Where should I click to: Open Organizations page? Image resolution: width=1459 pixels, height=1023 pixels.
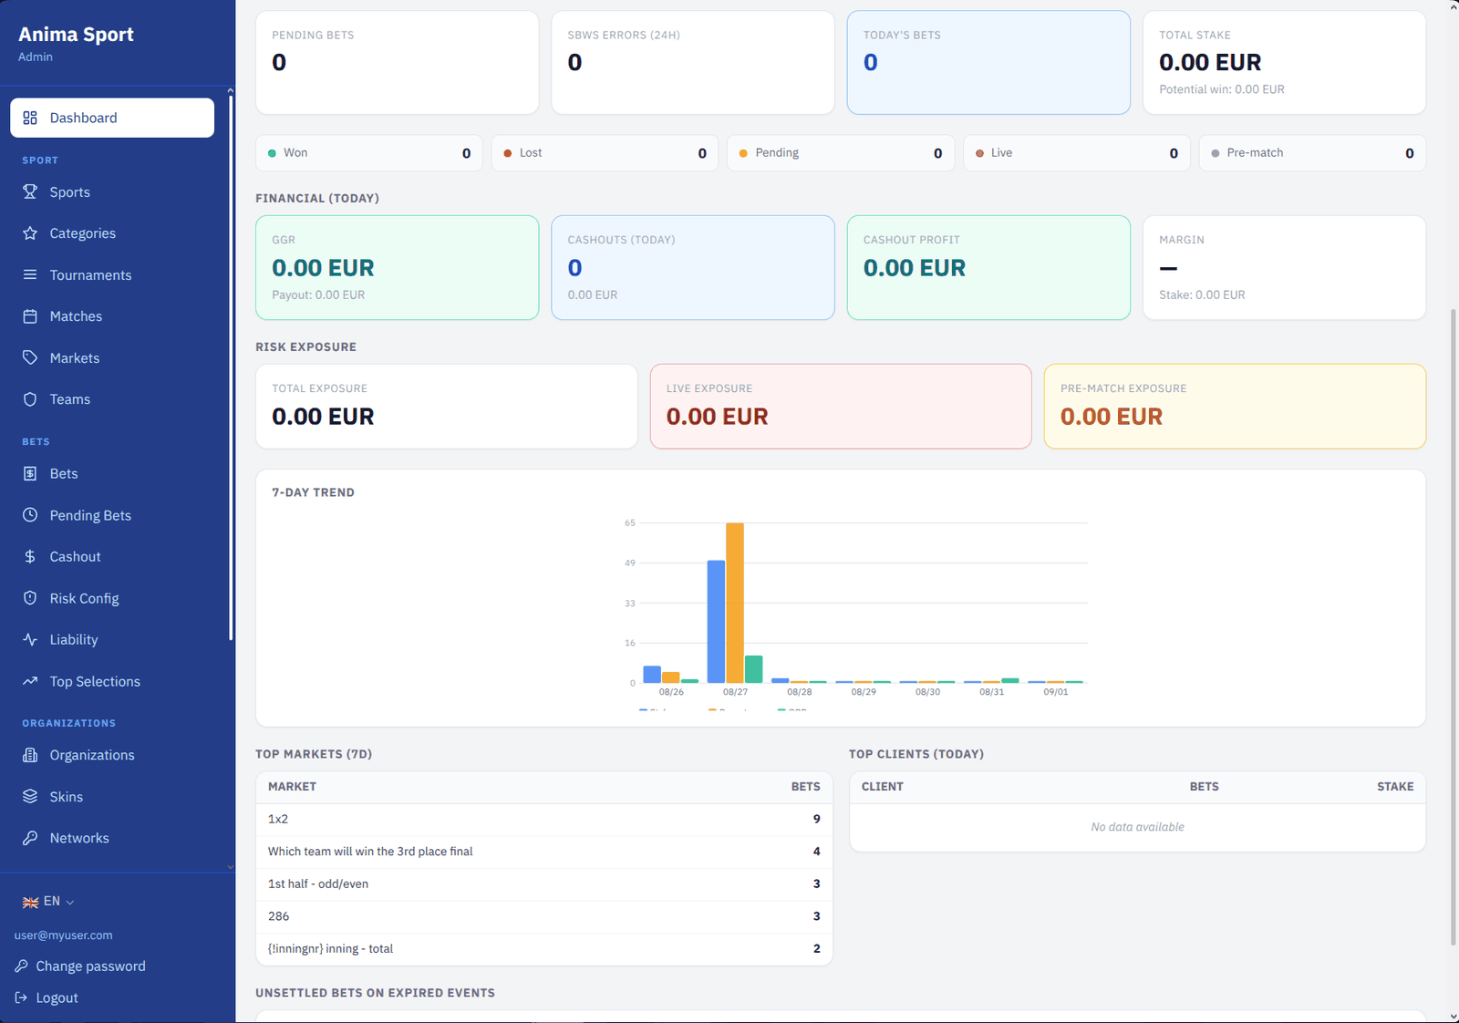pyautogui.click(x=112, y=755)
